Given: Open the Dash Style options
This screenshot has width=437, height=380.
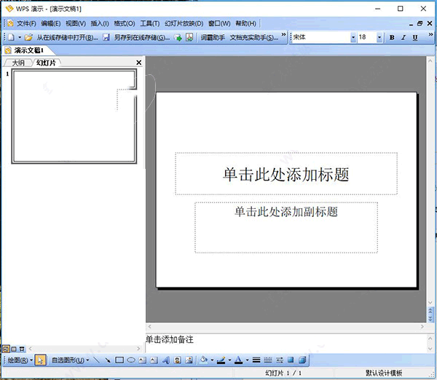Looking at the screenshot, I should point(268,360).
